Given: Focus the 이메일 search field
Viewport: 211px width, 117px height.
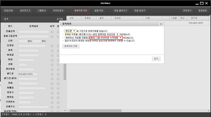Looking at the screenshot, I should point(32,88).
